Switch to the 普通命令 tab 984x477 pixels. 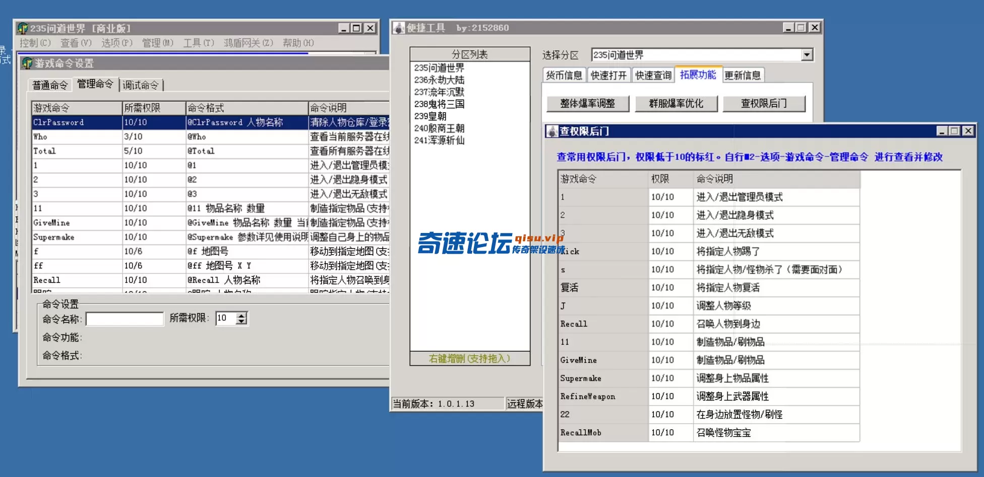click(x=50, y=85)
